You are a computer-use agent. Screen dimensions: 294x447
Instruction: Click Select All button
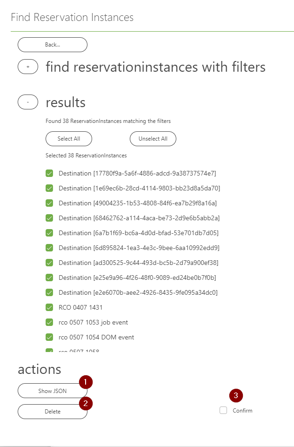coord(69,139)
